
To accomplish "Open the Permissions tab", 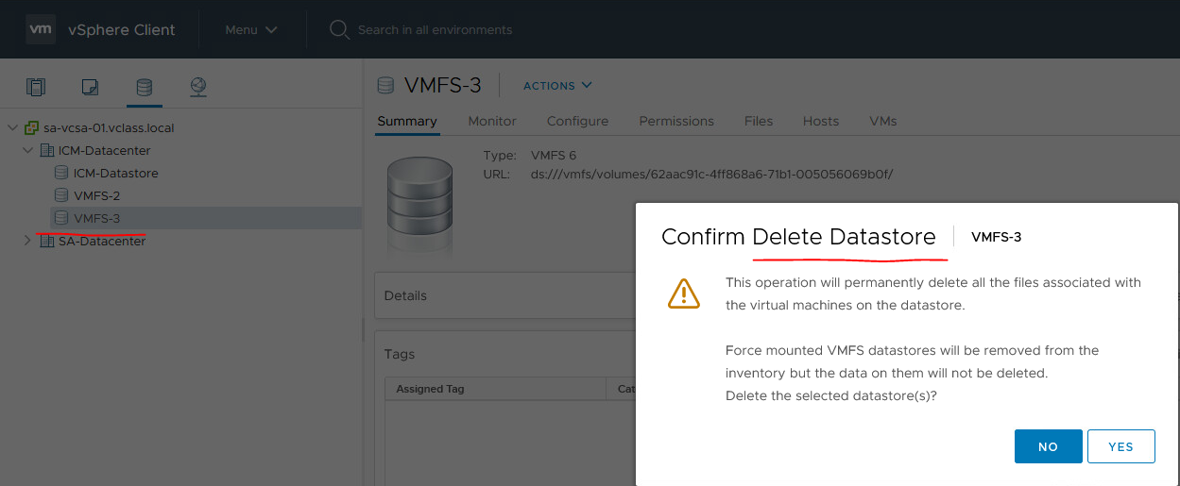I will [x=676, y=121].
